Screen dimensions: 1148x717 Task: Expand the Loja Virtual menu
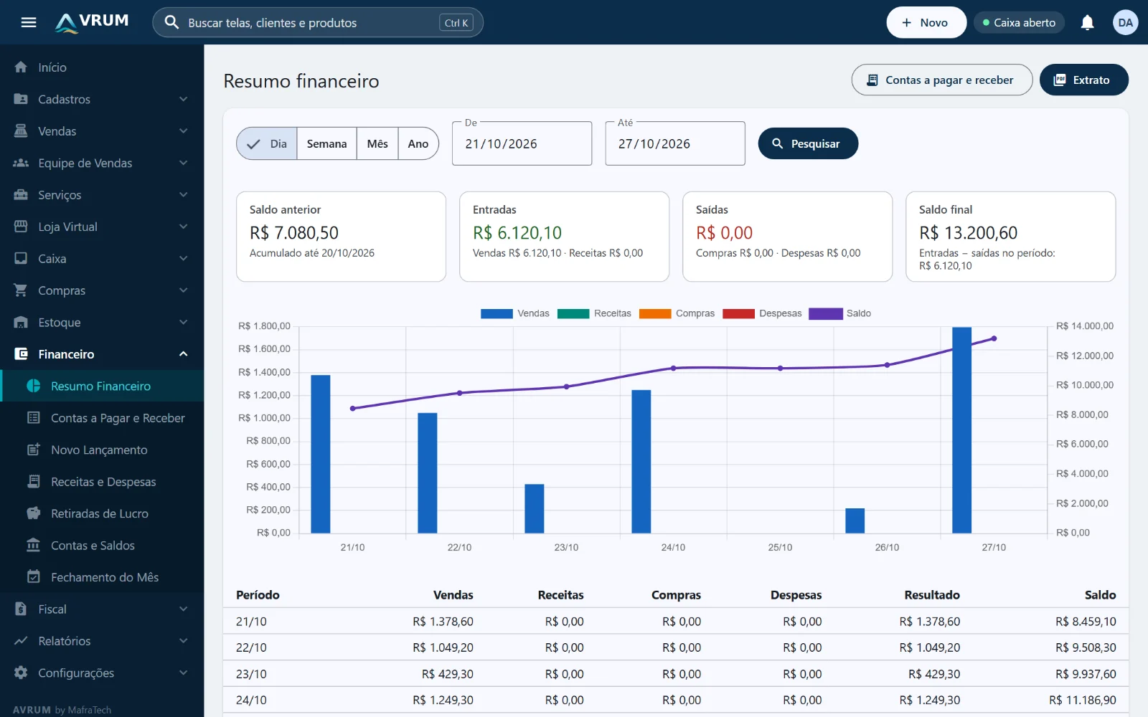(x=102, y=227)
